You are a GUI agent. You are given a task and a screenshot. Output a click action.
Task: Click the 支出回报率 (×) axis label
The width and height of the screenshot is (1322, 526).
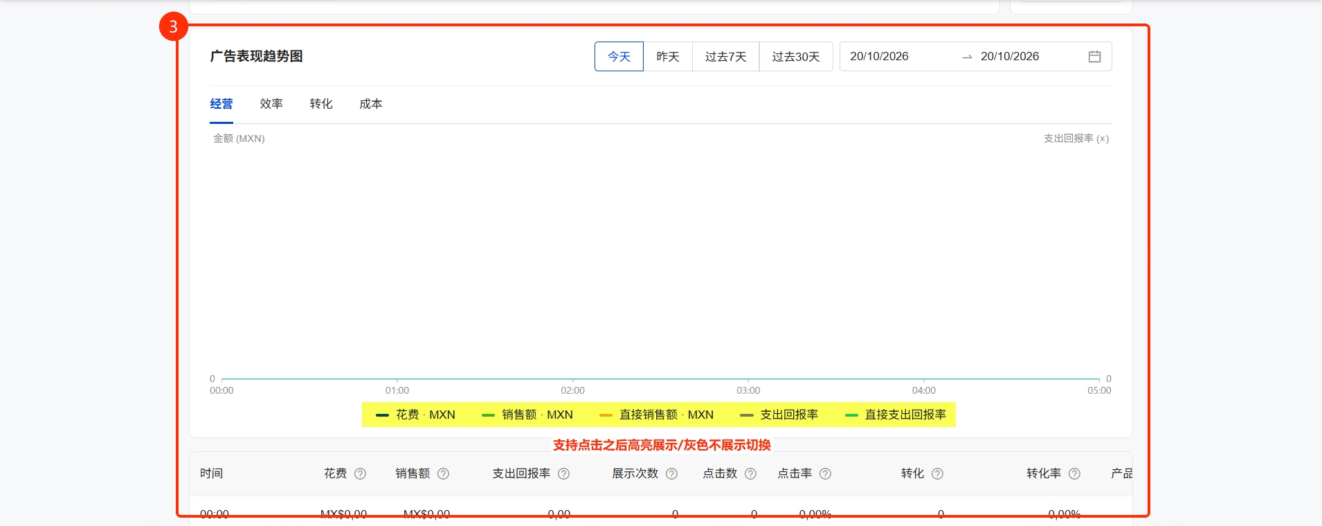click(x=1076, y=138)
